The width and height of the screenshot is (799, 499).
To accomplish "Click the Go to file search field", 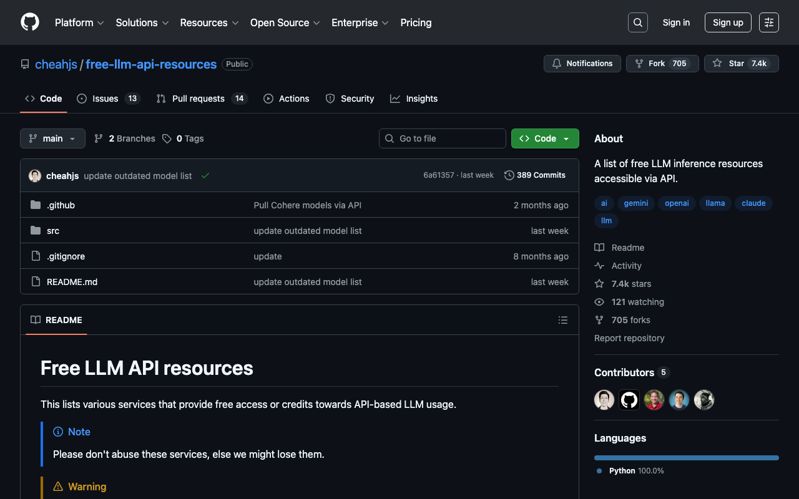I will (x=443, y=138).
